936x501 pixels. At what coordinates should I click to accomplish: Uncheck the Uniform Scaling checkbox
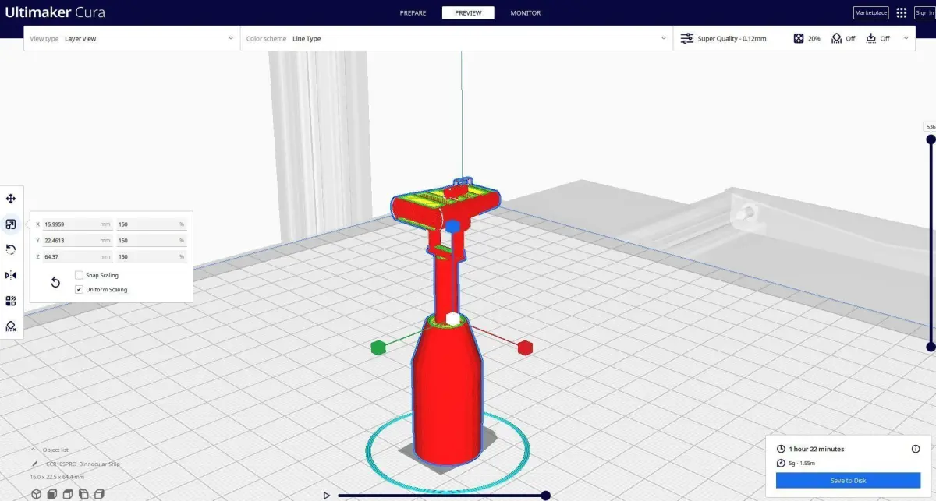point(79,289)
